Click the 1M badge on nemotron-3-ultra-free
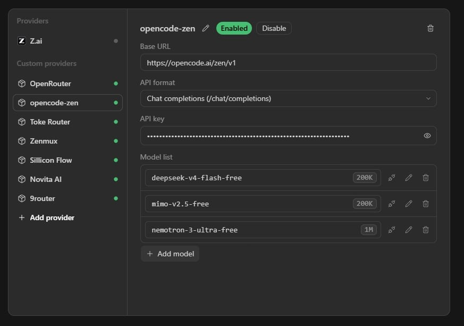464x326 pixels. tap(369, 230)
